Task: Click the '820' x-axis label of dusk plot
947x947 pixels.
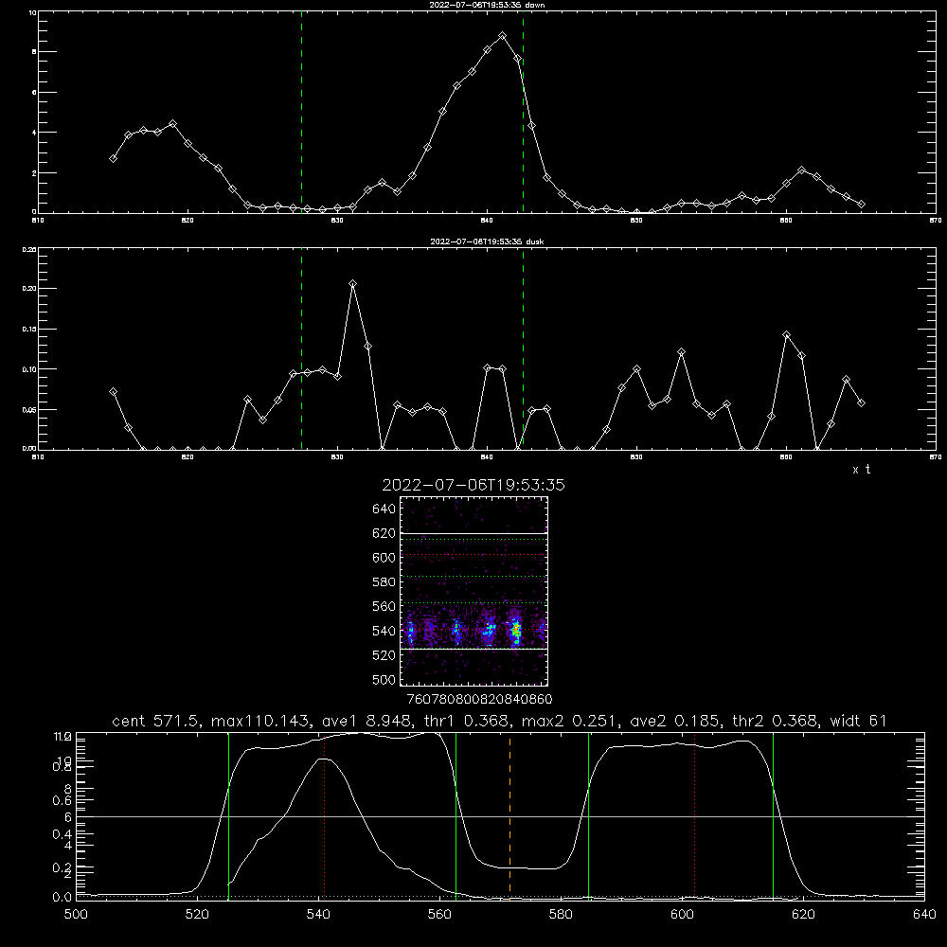Action: coord(188,457)
